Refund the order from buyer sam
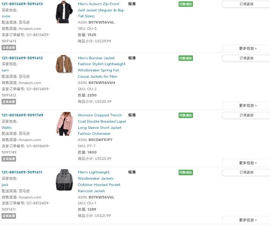270x225 pixels. click(246, 58)
